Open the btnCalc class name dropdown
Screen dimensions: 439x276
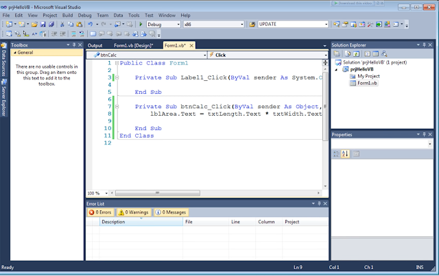click(x=204, y=55)
